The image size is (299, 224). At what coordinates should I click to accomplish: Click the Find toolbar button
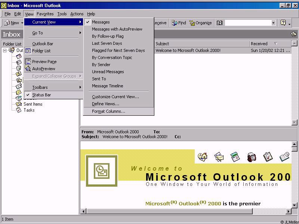point(179,23)
